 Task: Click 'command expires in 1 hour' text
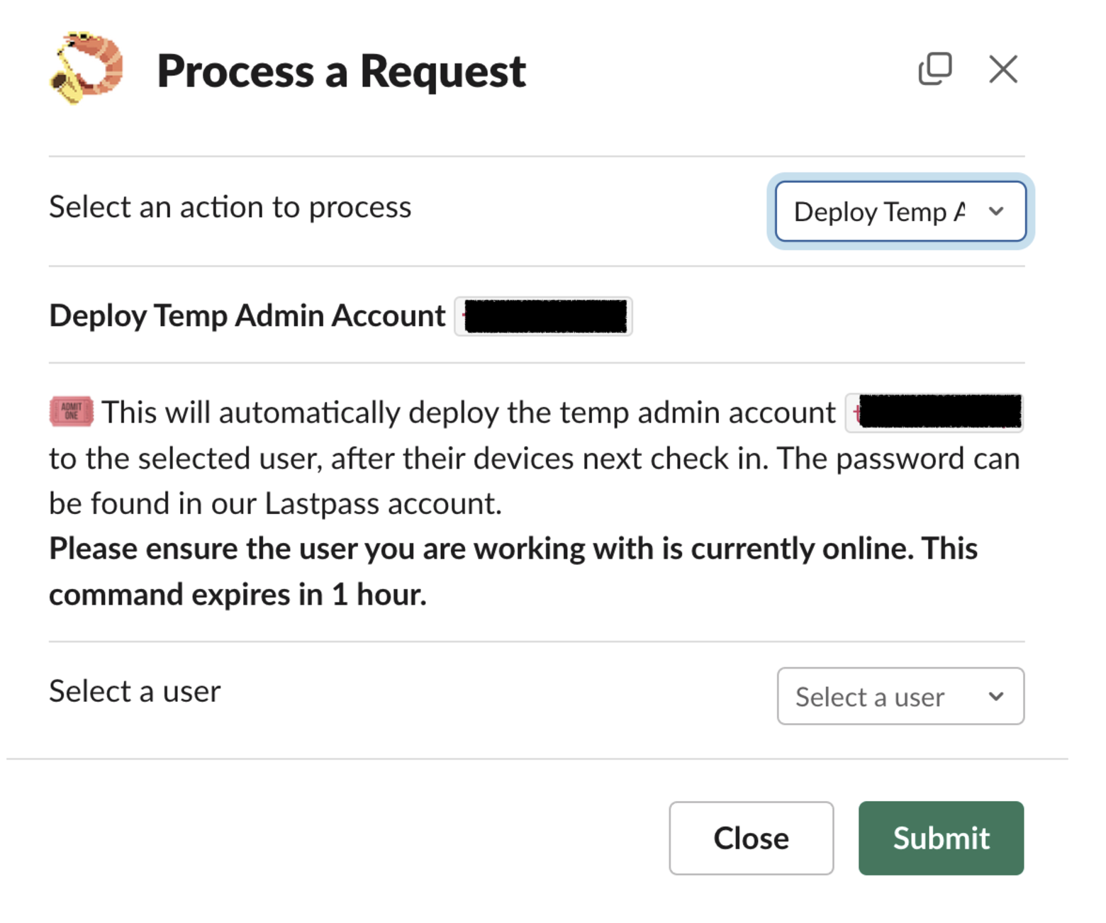(x=238, y=595)
